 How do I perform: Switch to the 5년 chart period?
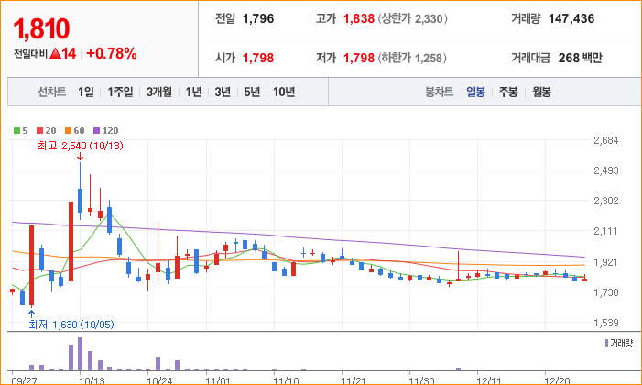(252, 92)
